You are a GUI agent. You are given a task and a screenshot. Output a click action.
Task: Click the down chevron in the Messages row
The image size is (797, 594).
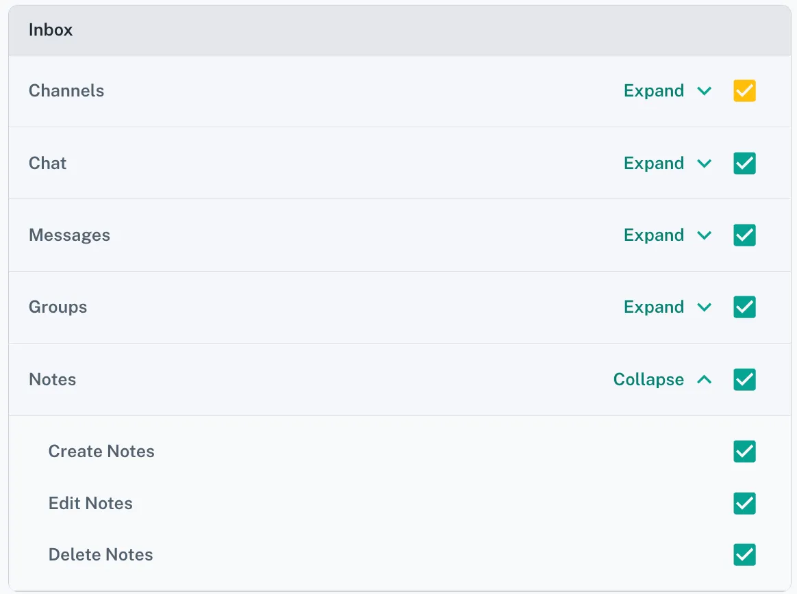click(x=704, y=235)
